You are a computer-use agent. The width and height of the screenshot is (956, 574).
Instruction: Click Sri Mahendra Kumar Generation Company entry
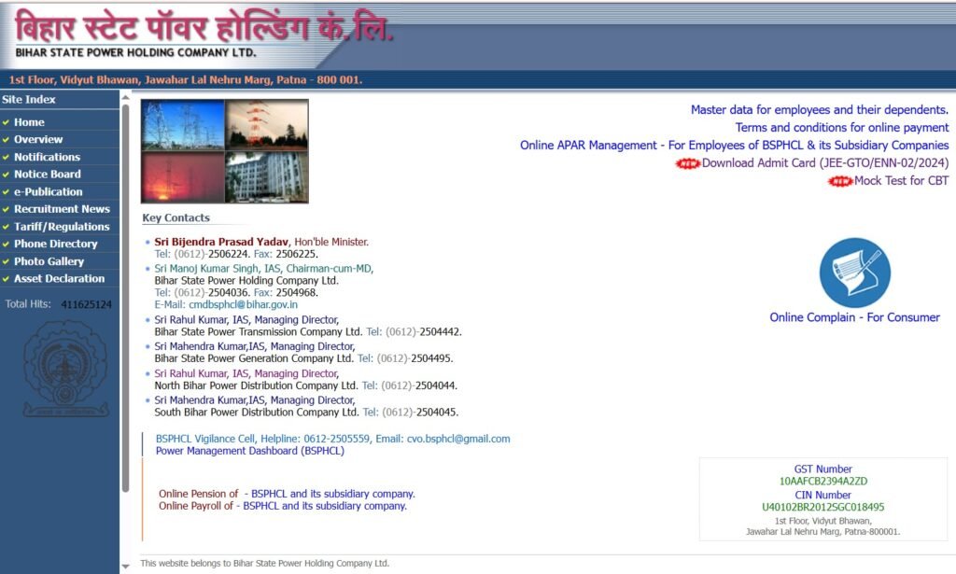coord(255,346)
